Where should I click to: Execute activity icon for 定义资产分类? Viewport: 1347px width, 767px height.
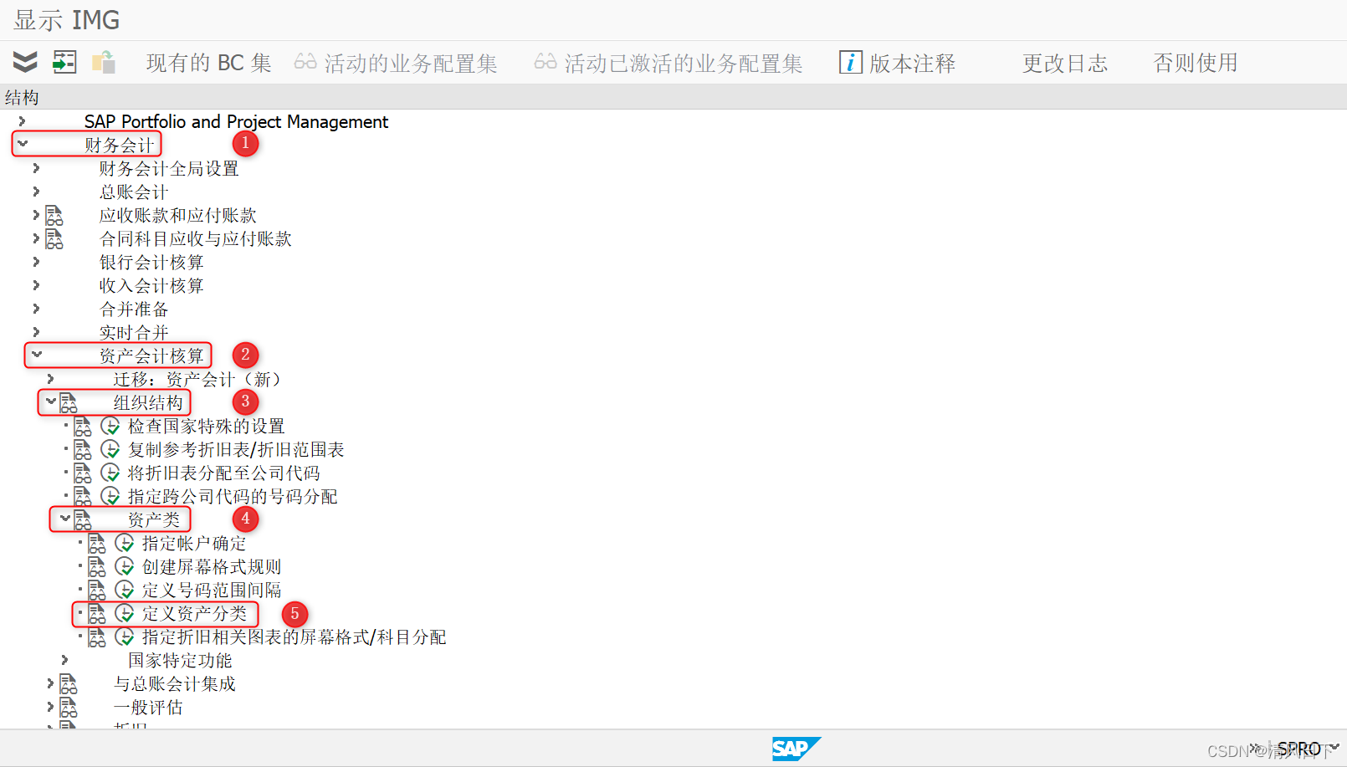(x=124, y=614)
